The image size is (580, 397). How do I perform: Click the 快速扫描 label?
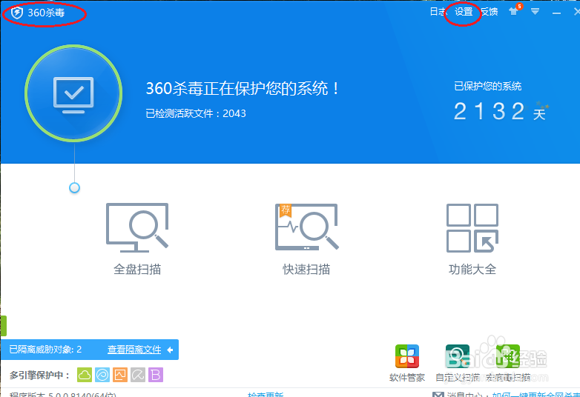coord(306,269)
